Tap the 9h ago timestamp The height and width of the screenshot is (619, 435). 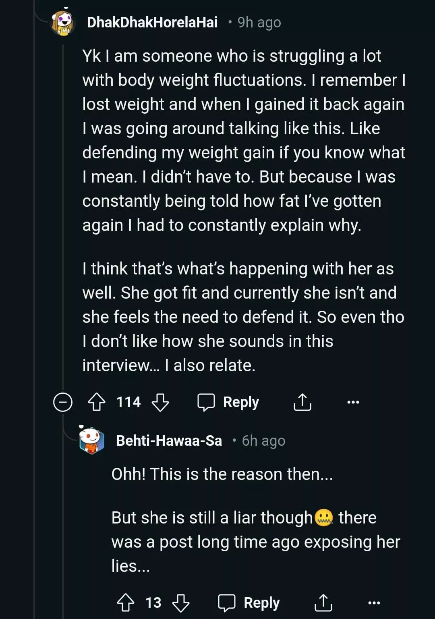(259, 23)
